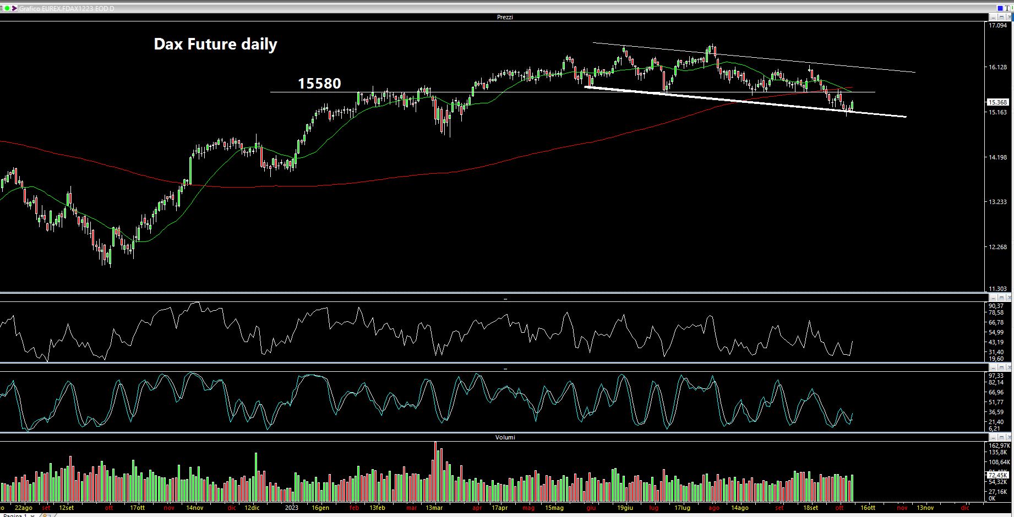Click the 12set date label
1014x517 pixels.
tap(66, 508)
